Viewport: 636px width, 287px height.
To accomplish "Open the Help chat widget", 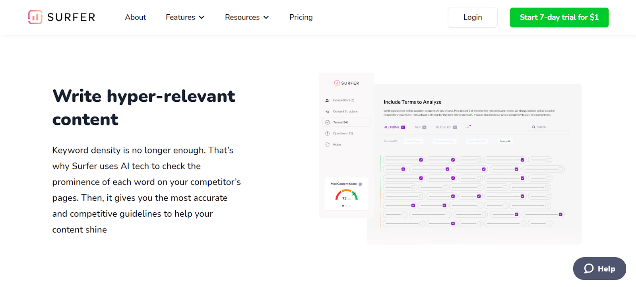I will (599, 269).
